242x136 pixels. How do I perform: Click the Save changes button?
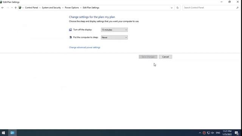(x=148, y=57)
